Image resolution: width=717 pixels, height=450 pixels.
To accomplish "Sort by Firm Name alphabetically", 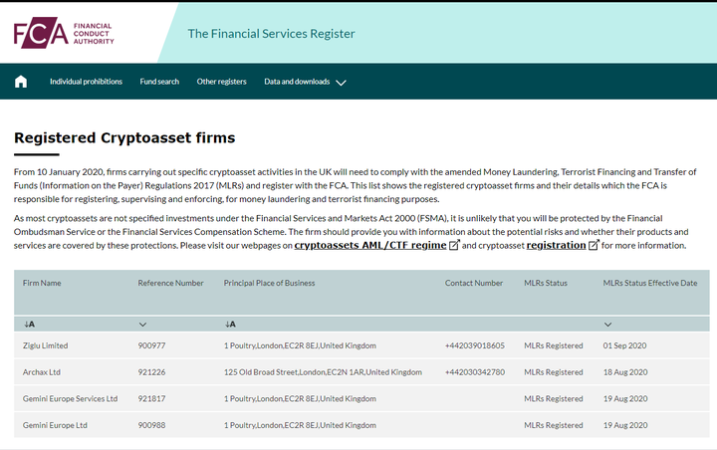I will 29,324.
